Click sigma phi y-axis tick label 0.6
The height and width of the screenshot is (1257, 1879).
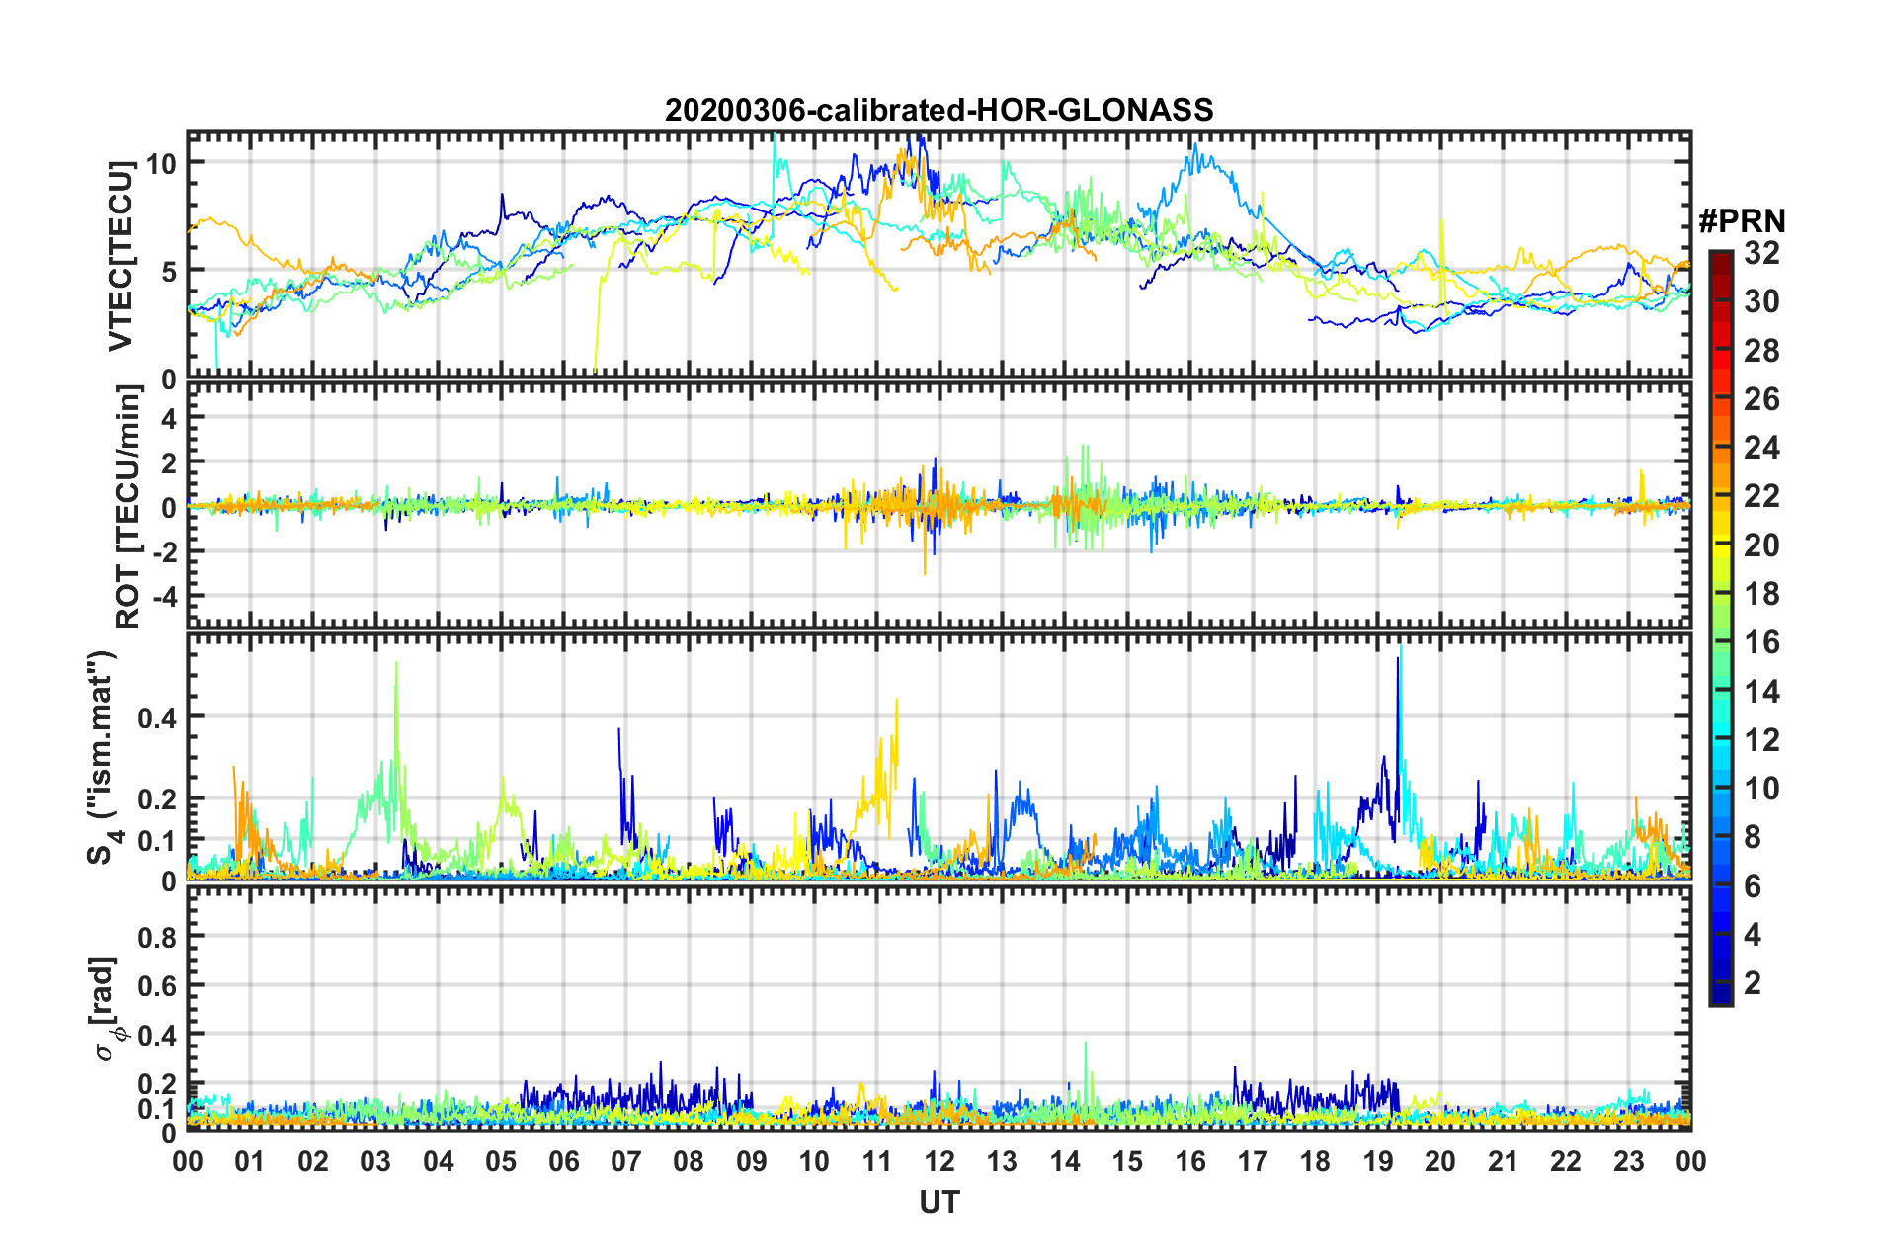[157, 985]
